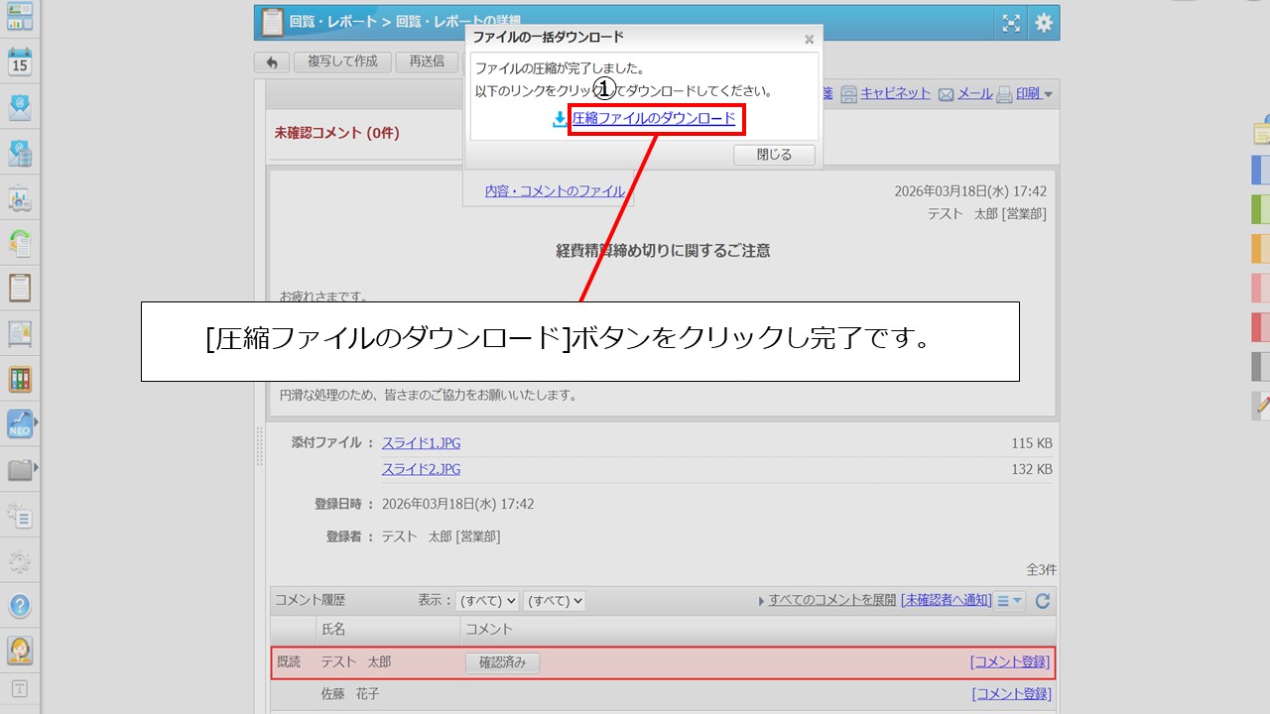
Task: Click the refresh icon in comment history
Action: click(1043, 601)
